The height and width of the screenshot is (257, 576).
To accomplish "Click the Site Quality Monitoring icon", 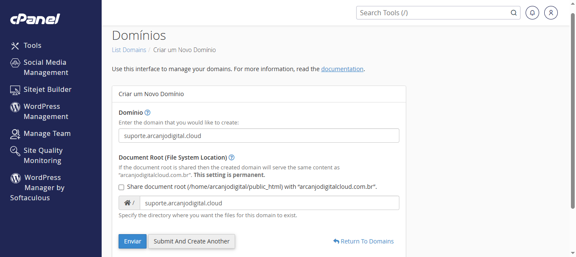I will click(15, 151).
